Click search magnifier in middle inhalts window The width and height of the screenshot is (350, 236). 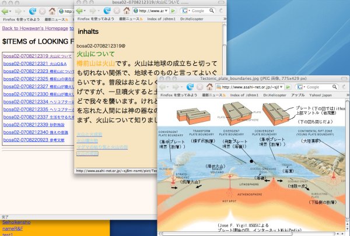click(x=212, y=10)
